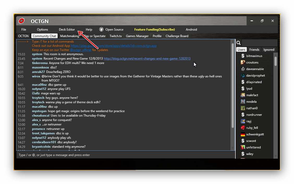Image resolution: width=294 pixels, height=184 pixels.
Task: Switch to the Matchmaking tab
Action: [x=70, y=36]
